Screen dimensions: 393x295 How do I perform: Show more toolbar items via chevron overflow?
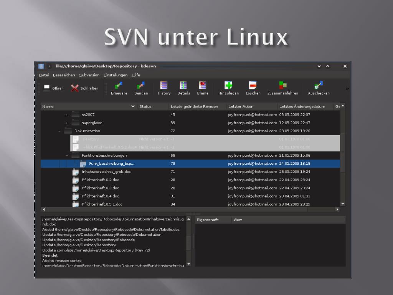pos(347,89)
